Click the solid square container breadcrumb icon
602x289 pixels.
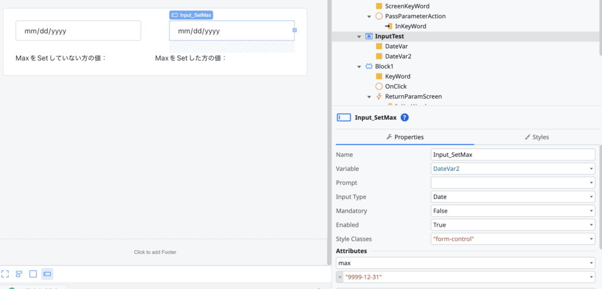(x=33, y=274)
